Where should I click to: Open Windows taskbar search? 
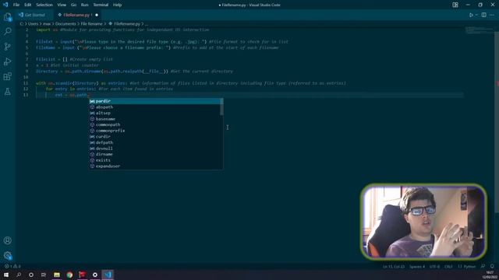coord(19,275)
